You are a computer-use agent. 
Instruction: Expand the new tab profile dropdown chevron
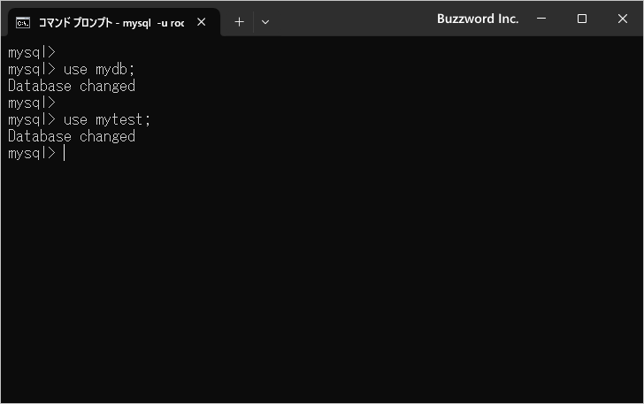pos(265,22)
